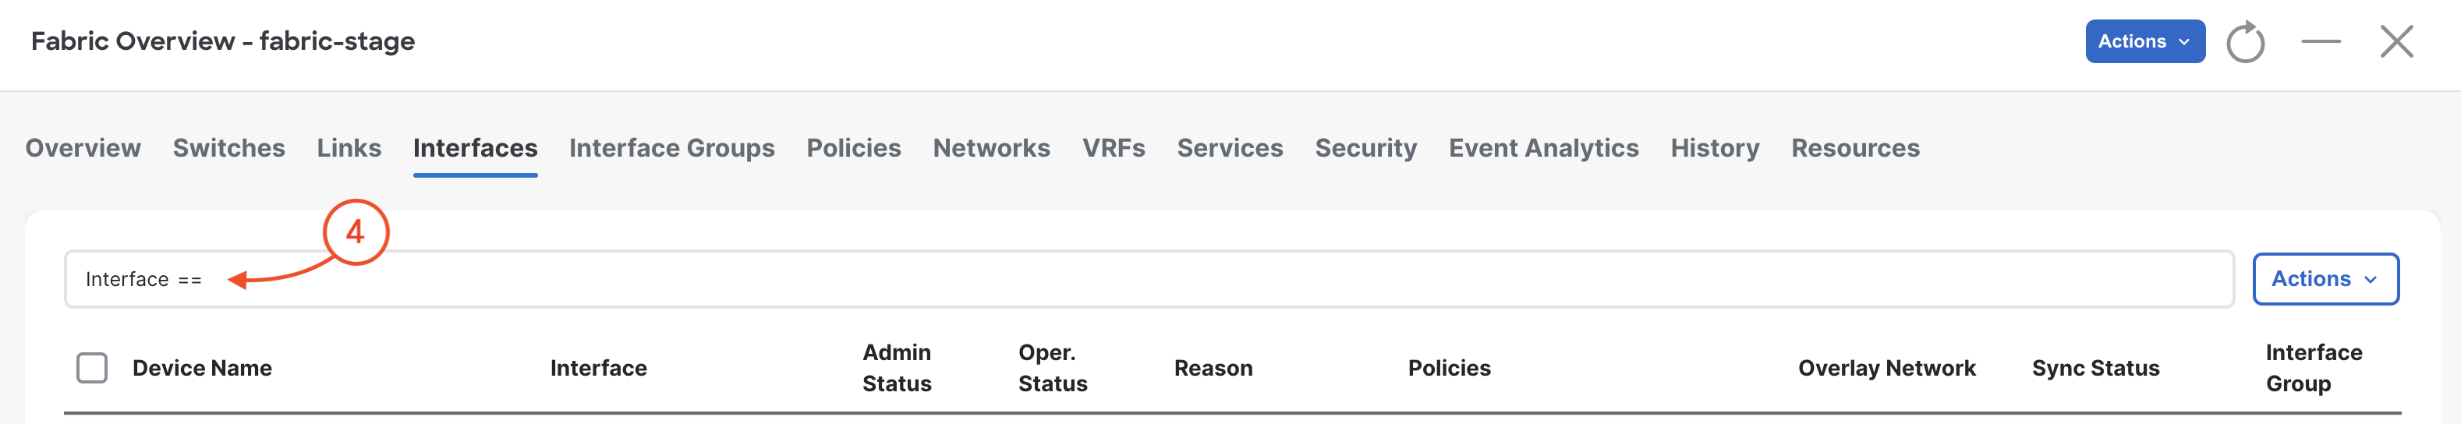Close the Fabric Overview panel

pos(2396,42)
